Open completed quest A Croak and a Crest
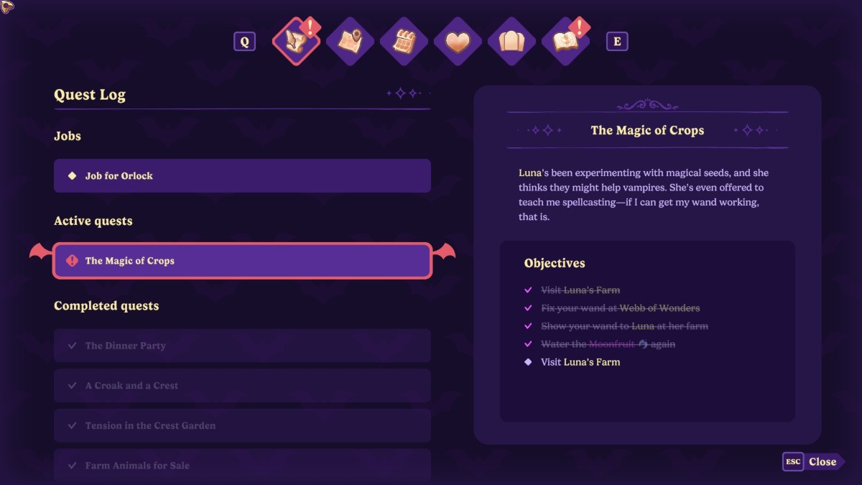The width and height of the screenshot is (862, 485). click(242, 386)
